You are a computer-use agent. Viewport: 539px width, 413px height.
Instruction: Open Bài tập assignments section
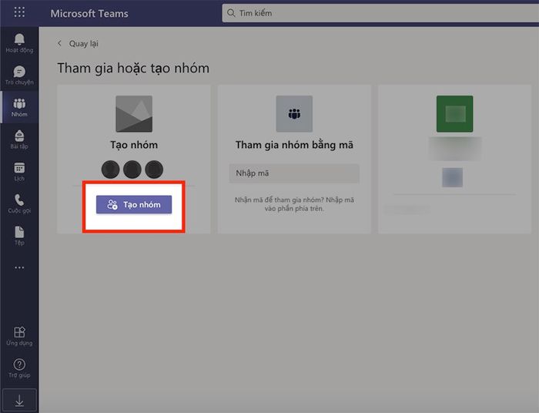pos(19,139)
